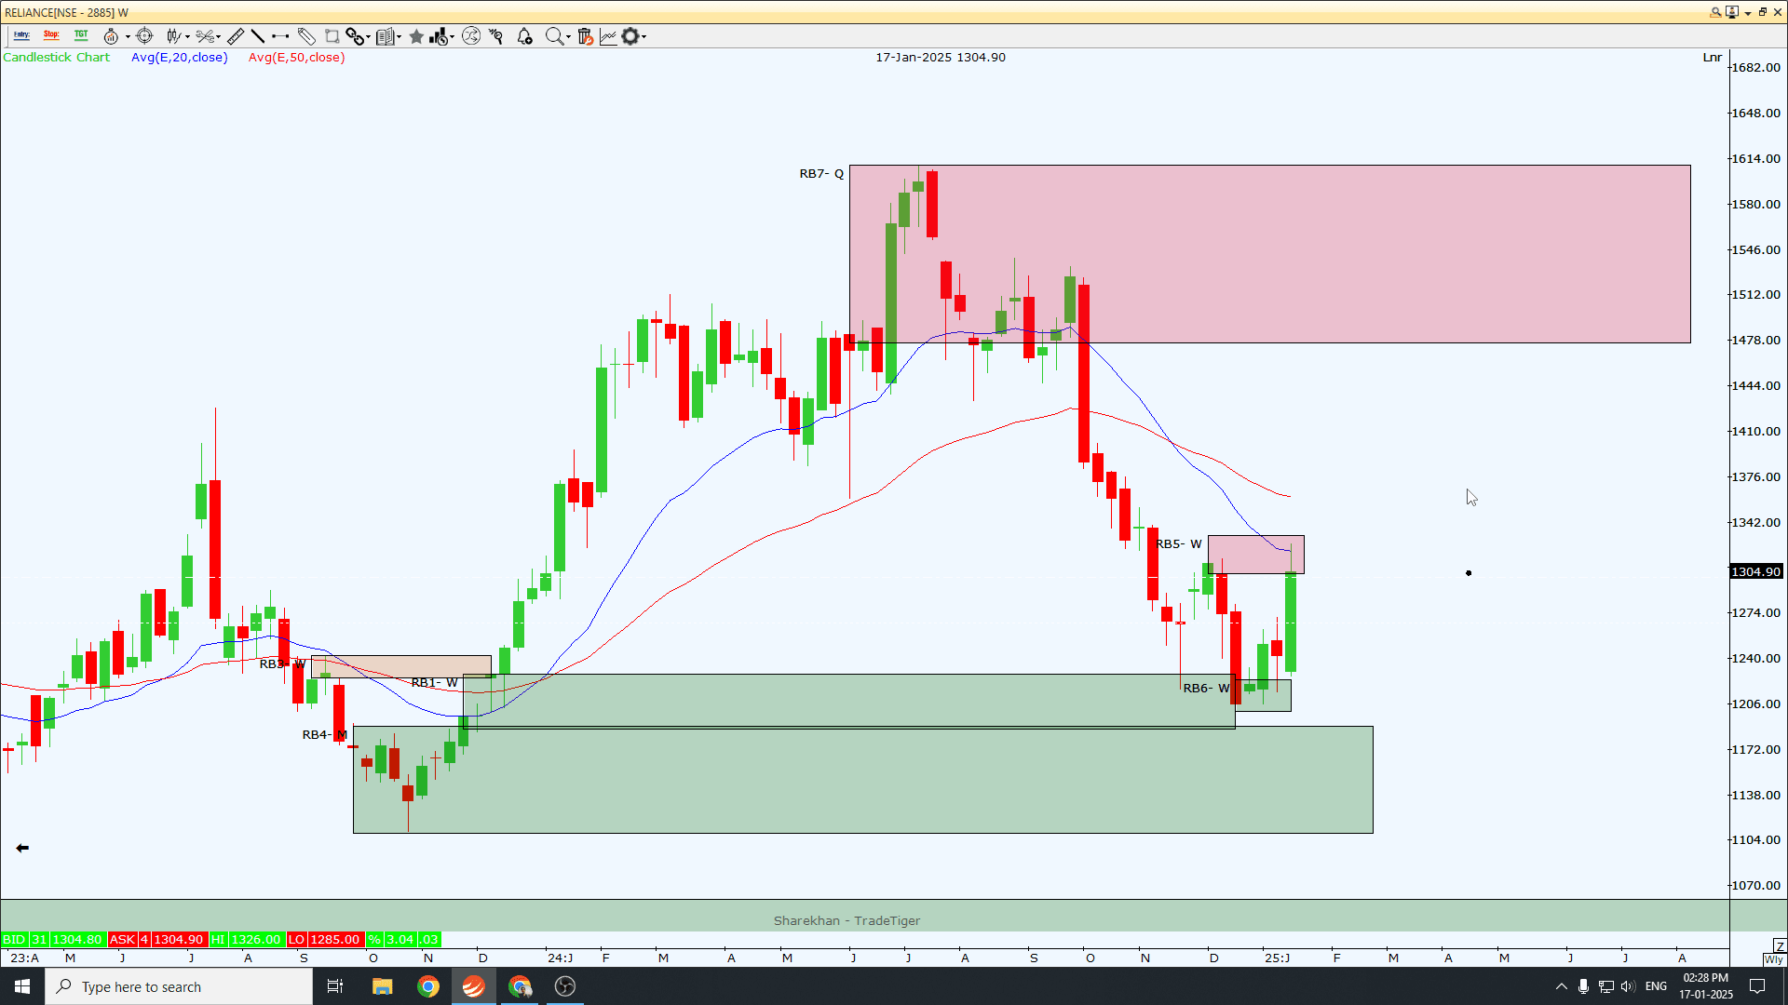The height and width of the screenshot is (1005, 1788).
Task: Expand the gear settings dropdown arrow
Action: coord(643,37)
